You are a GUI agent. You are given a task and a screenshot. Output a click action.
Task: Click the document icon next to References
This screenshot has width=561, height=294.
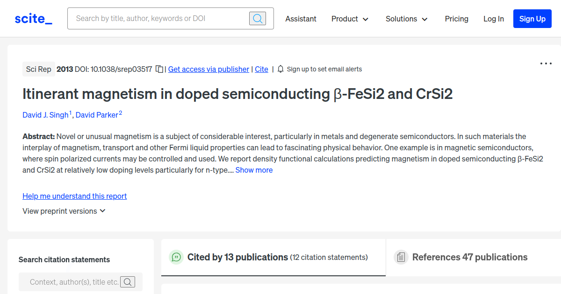coord(401,257)
